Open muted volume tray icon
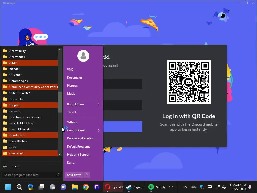This screenshot has width=257, height=193. pos(224,187)
